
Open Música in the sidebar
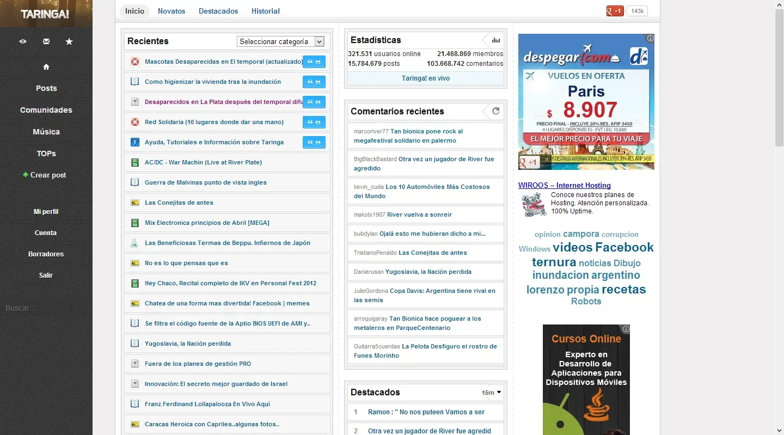click(x=46, y=132)
